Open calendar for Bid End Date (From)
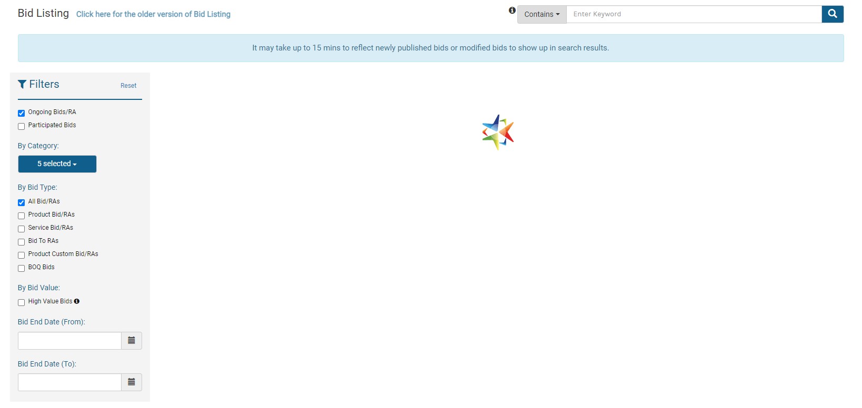This screenshot has height=408, width=862. pos(132,341)
